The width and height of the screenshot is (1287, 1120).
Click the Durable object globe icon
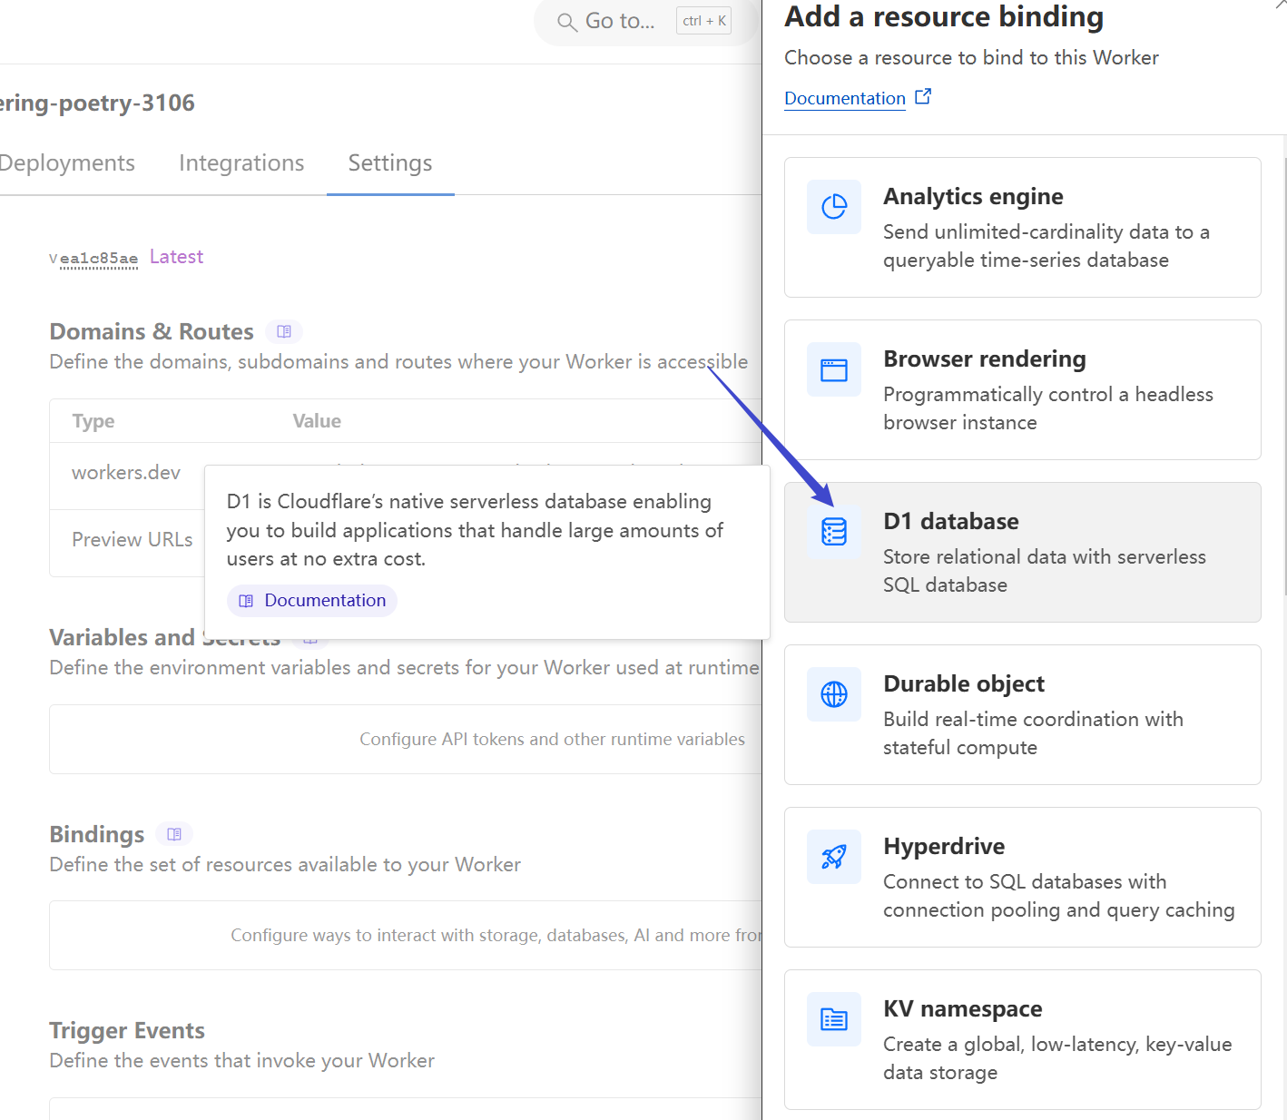[x=834, y=694]
